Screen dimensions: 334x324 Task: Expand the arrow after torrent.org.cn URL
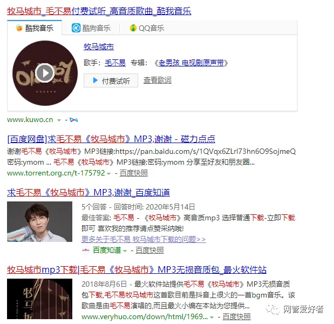pos(108,174)
